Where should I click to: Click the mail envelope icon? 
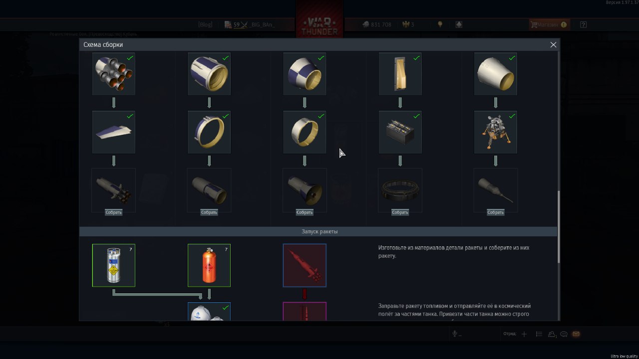576,334
